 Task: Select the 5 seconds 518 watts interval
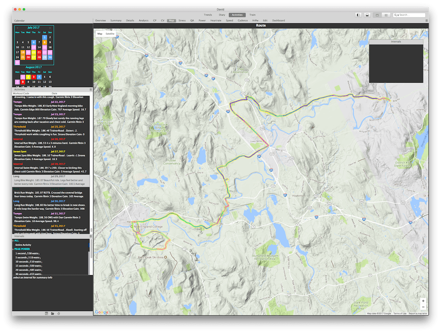[28, 258]
